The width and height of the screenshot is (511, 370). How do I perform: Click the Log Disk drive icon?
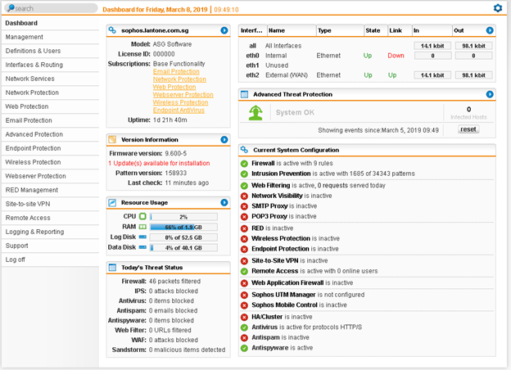tap(142, 237)
